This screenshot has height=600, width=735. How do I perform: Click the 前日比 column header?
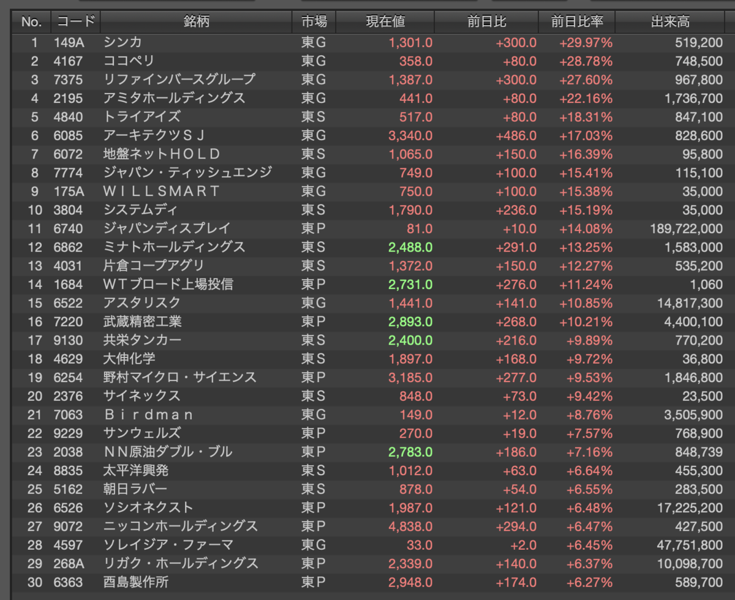click(487, 22)
